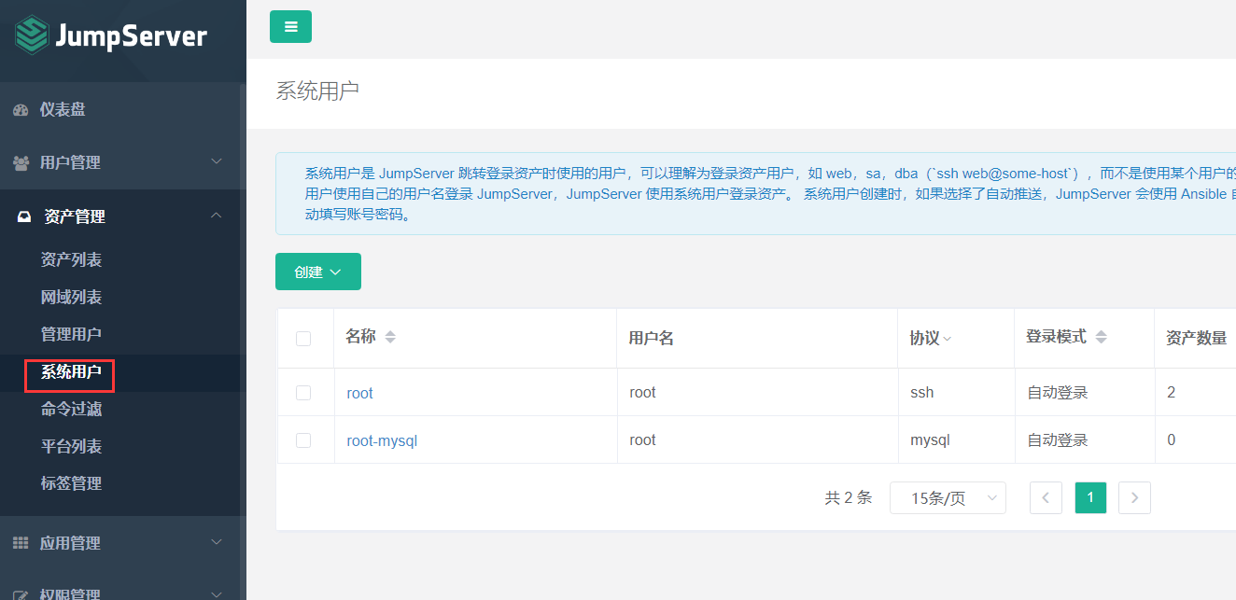1236x600 pixels.
Task: Click the 系统用户 page title
Action: (x=317, y=91)
